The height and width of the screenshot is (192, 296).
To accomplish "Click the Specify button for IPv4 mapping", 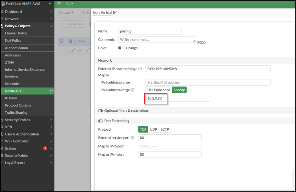I will click(x=179, y=90).
